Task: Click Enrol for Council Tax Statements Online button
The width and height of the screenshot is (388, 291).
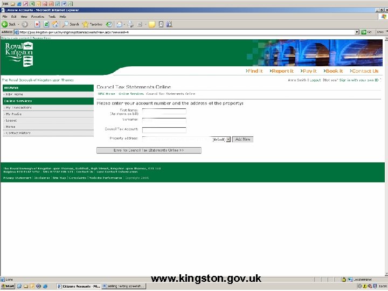Action: [x=149, y=150]
